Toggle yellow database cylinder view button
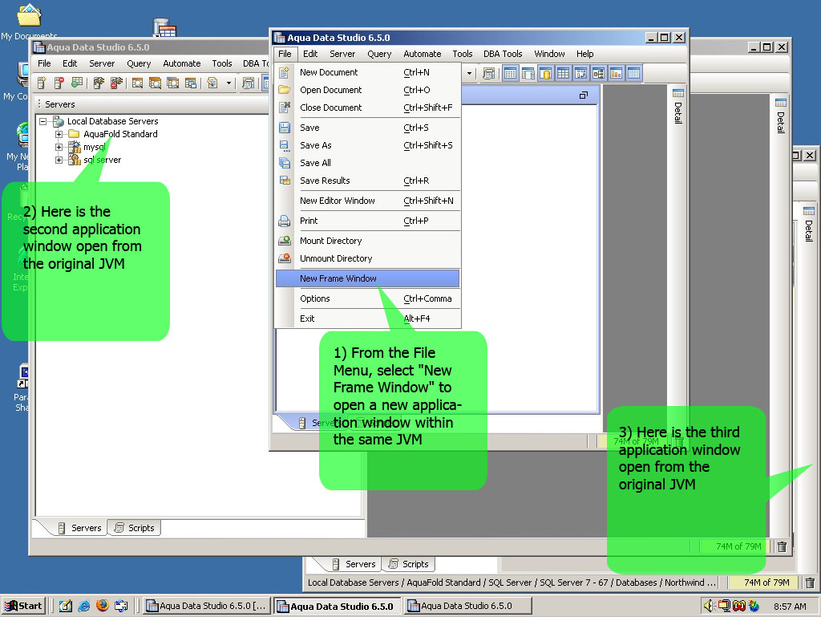 click(x=545, y=73)
